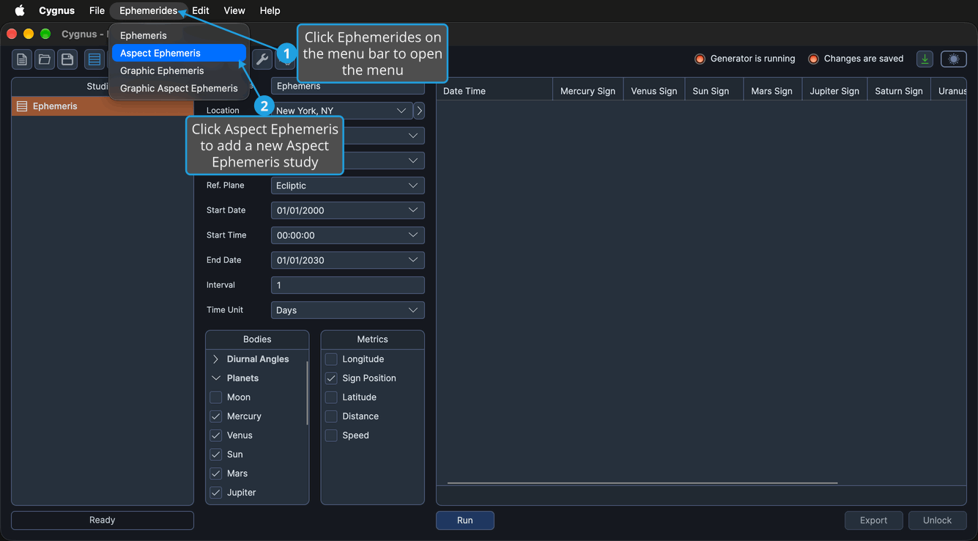Open the Start Date dropdown
The height and width of the screenshot is (541, 978).
(x=347, y=210)
